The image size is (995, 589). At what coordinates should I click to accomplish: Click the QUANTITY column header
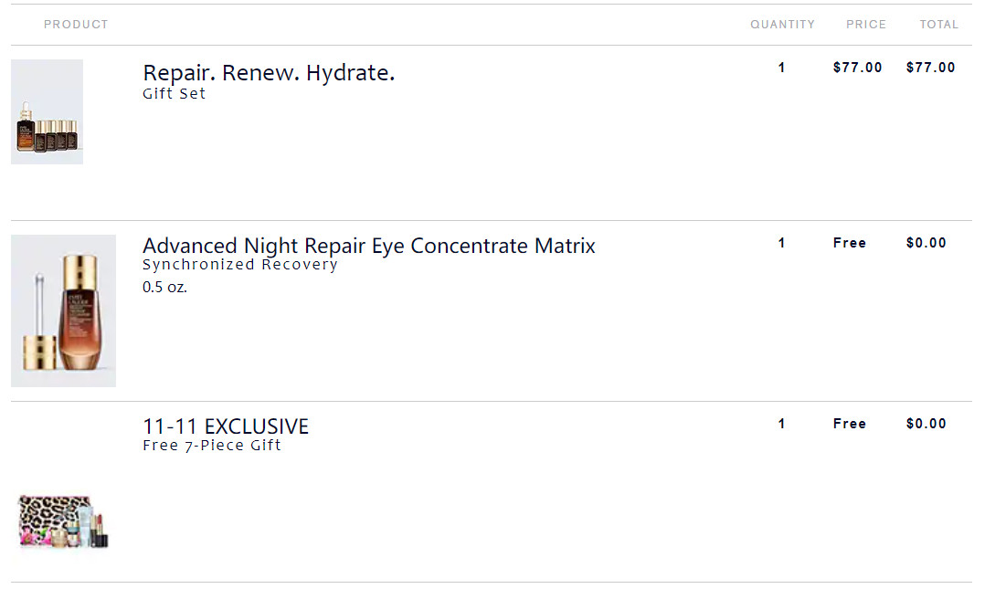[x=782, y=25]
